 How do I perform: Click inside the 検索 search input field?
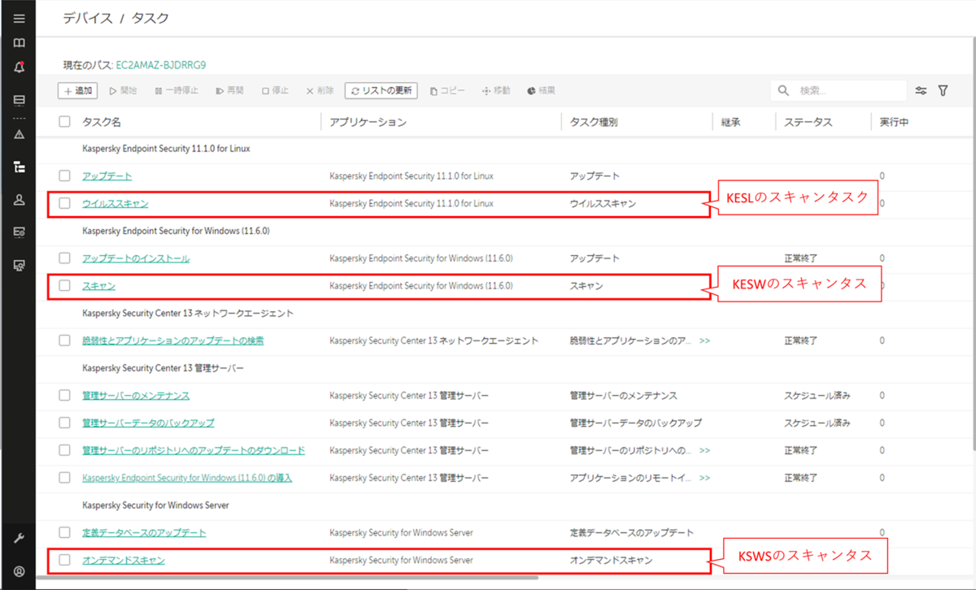coord(838,90)
